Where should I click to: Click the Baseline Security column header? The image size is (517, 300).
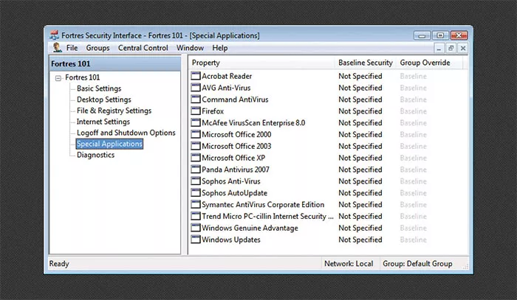366,63
